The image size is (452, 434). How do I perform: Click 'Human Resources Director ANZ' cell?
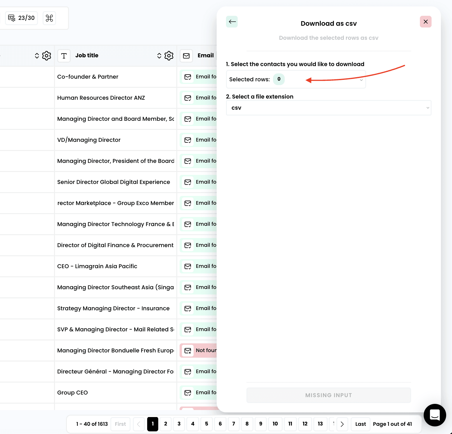(116, 98)
